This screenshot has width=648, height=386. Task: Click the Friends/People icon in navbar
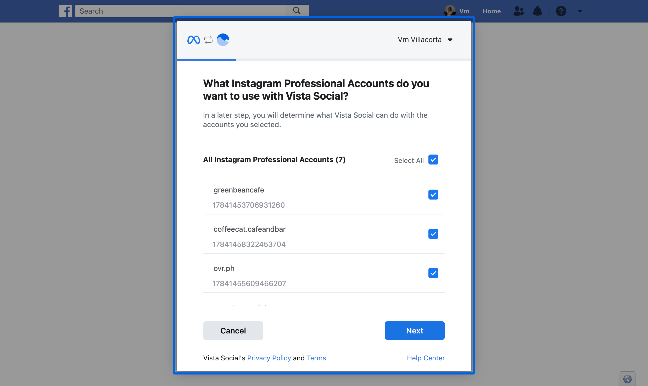coord(519,10)
